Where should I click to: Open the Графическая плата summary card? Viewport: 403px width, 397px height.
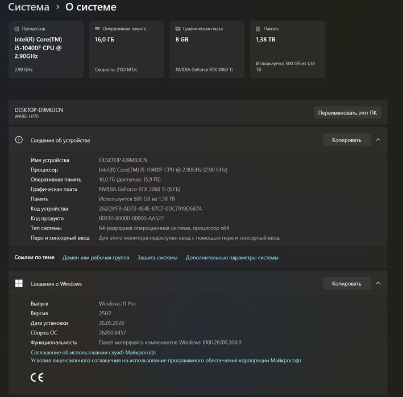[x=207, y=49]
